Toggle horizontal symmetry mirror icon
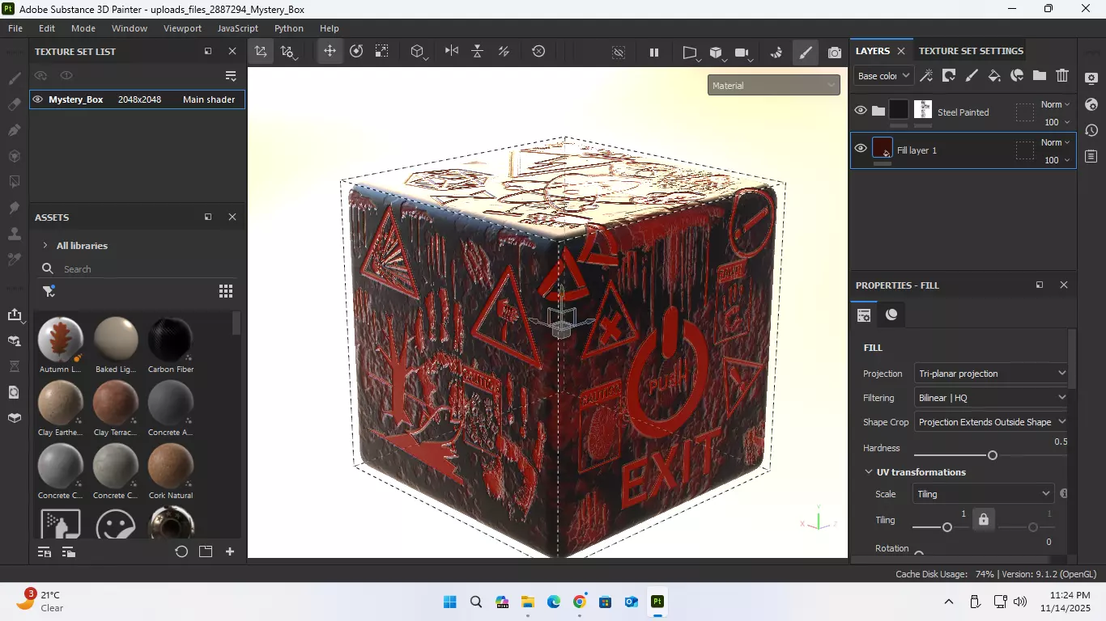1106x621 pixels. (452, 51)
